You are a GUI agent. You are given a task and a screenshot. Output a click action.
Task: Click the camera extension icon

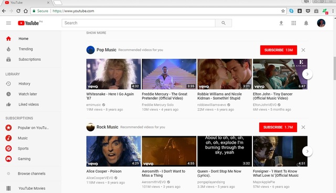tap(316, 11)
